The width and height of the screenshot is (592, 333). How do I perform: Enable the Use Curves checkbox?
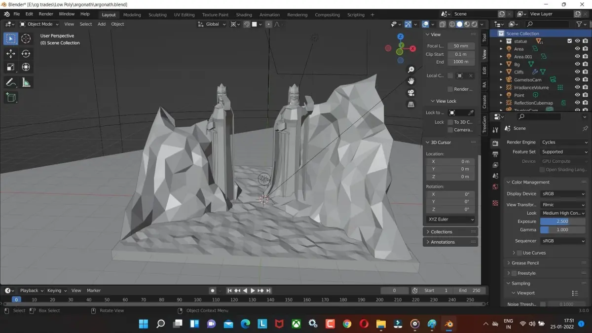click(519, 253)
